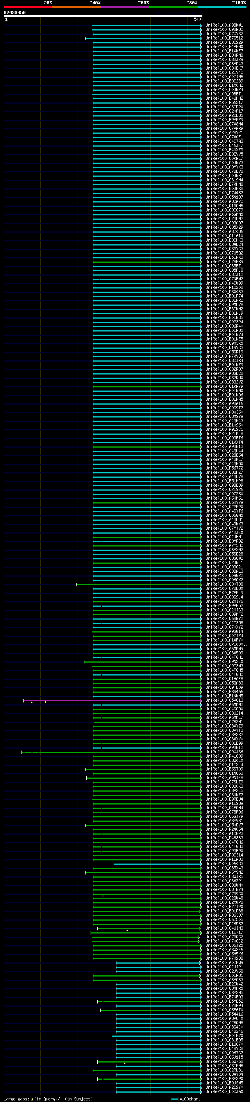Select label UniRef100_A0ZK09

224,963
